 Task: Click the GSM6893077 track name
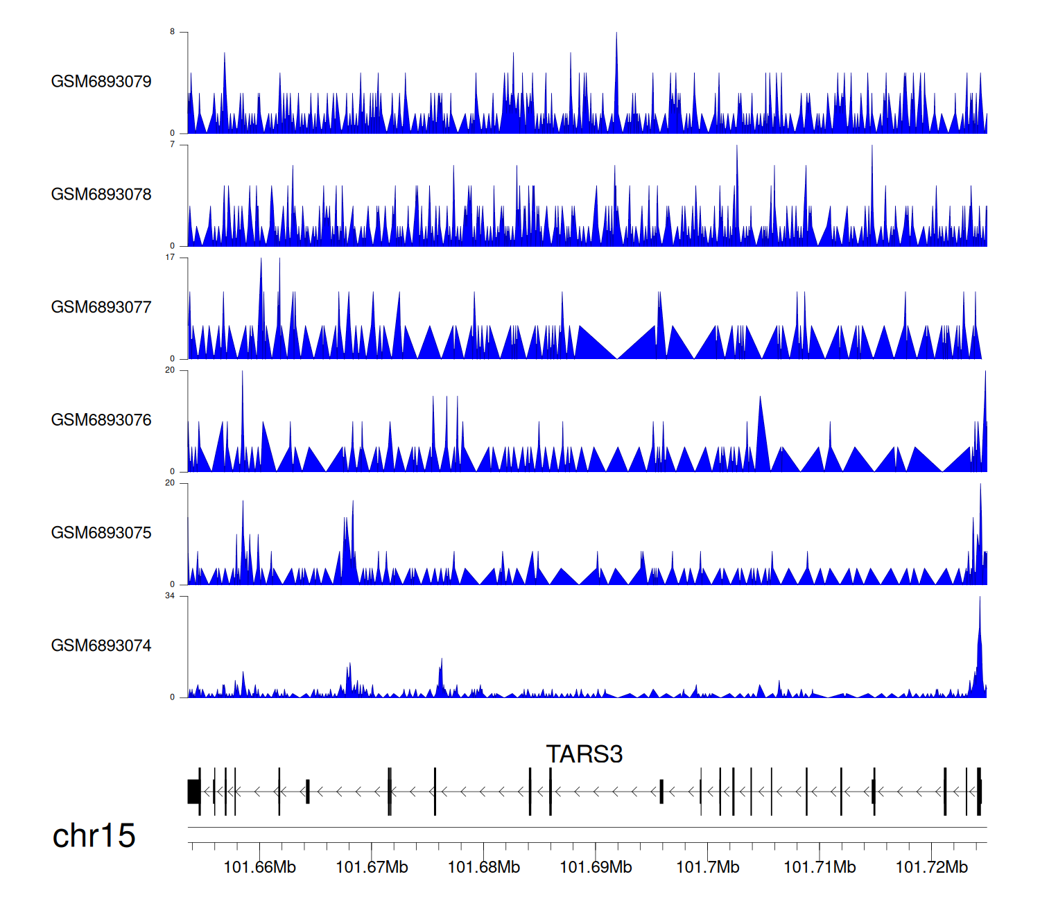pyautogui.click(x=101, y=308)
